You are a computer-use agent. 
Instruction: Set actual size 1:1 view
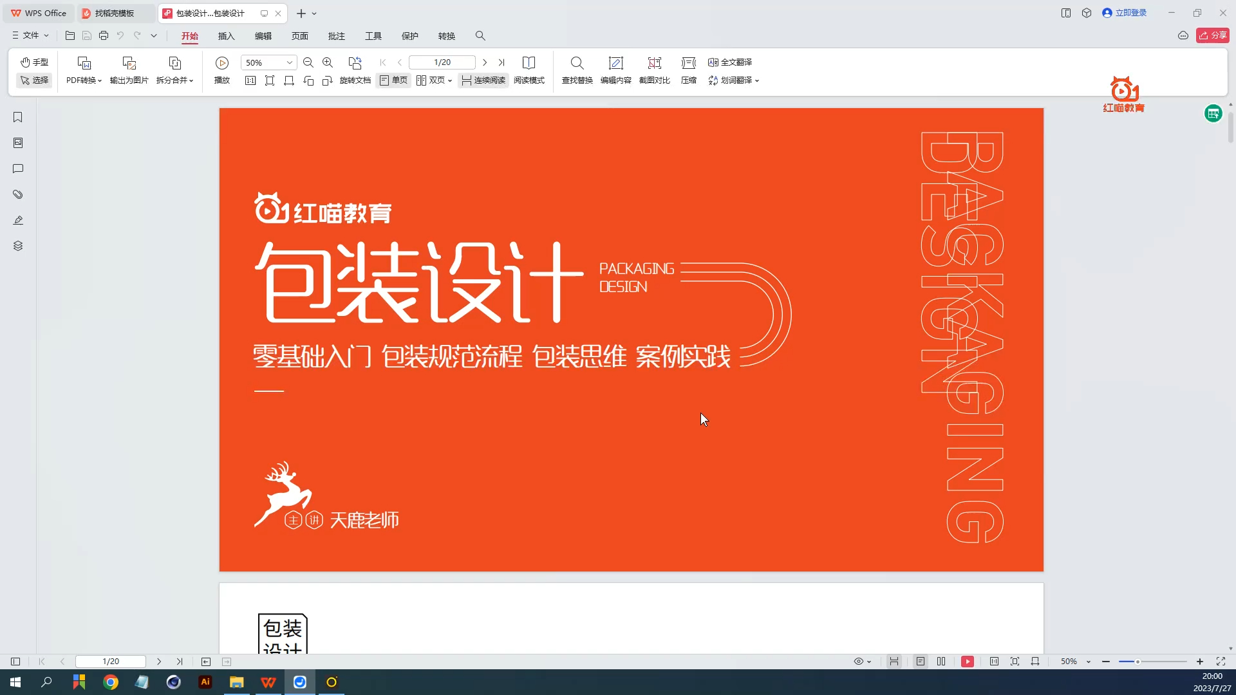[x=250, y=80]
